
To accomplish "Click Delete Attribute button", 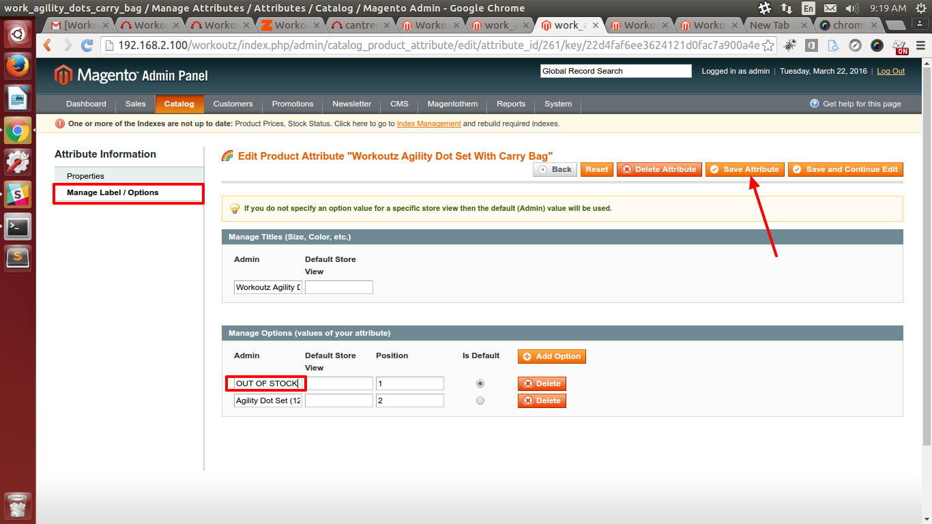I will [659, 169].
